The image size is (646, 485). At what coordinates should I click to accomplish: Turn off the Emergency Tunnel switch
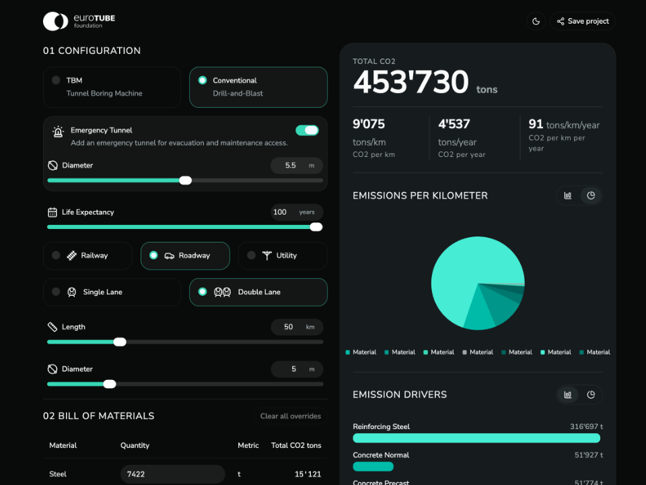[307, 130]
